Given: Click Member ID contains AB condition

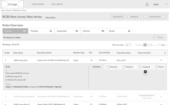Looking at the screenshot, I should tap(15, 80).
